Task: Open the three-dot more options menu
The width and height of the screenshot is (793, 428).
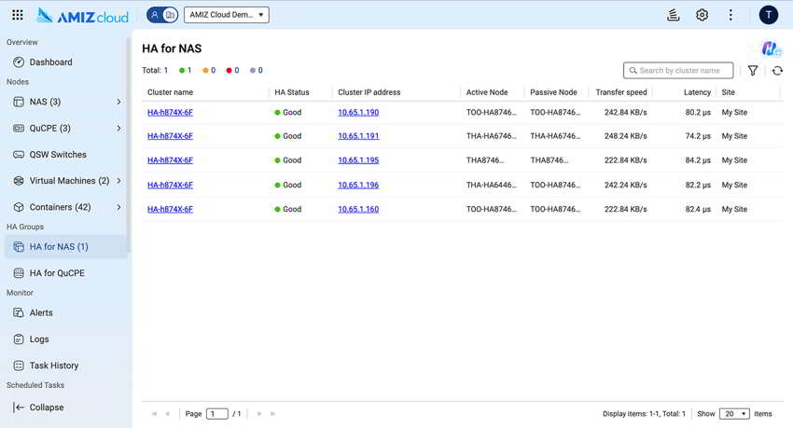Action: point(730,15)
